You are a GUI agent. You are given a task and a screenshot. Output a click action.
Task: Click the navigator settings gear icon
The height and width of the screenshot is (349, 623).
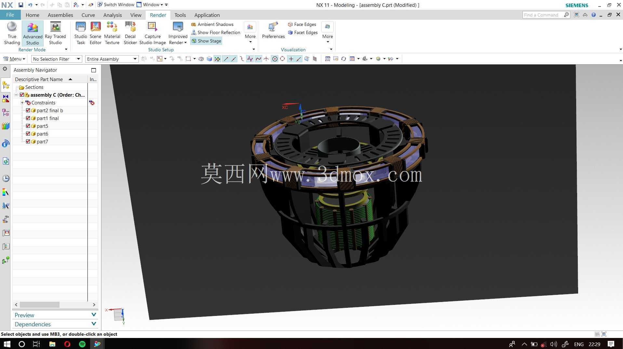click(5, 69)
